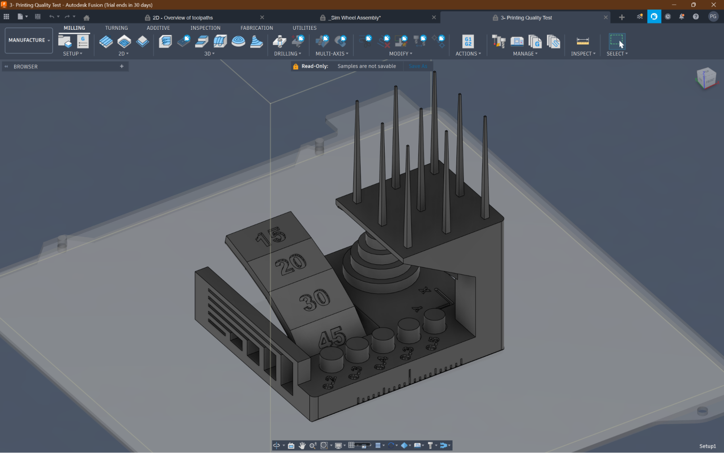Expand the DRILLING dropdown
This screenshot has width=724, height=453.
coord(288,54)
